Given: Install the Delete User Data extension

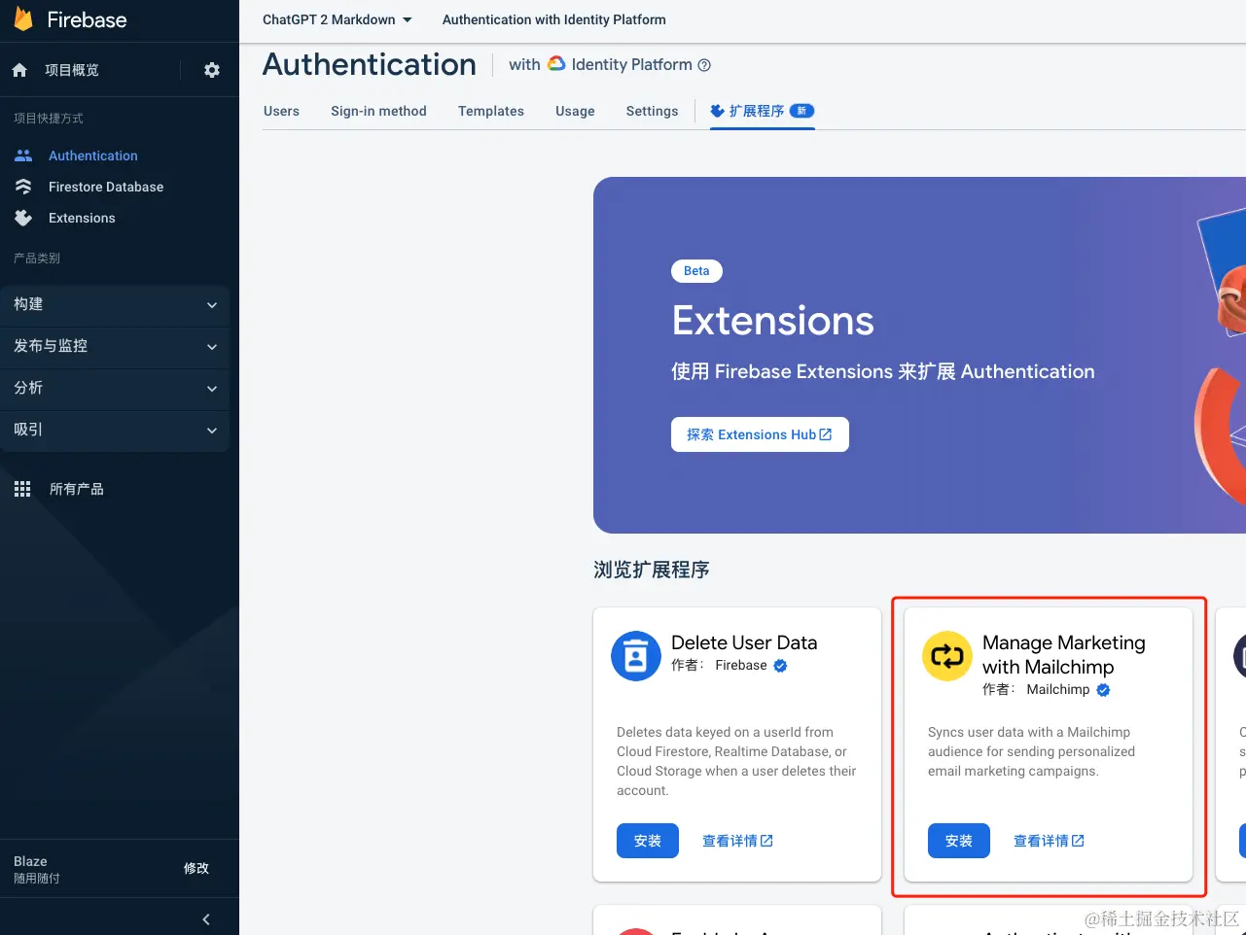Looking at the screenshot, I should [648, 841].
